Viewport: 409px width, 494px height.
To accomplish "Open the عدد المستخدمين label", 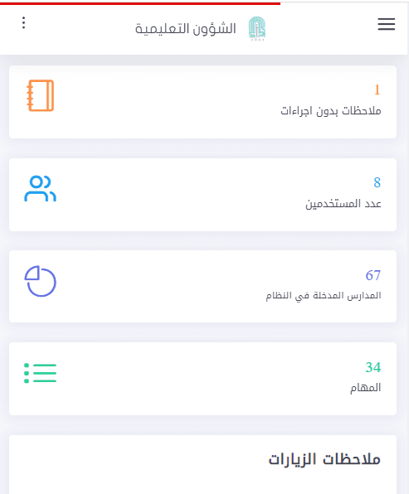I will (x=343, y=204).
